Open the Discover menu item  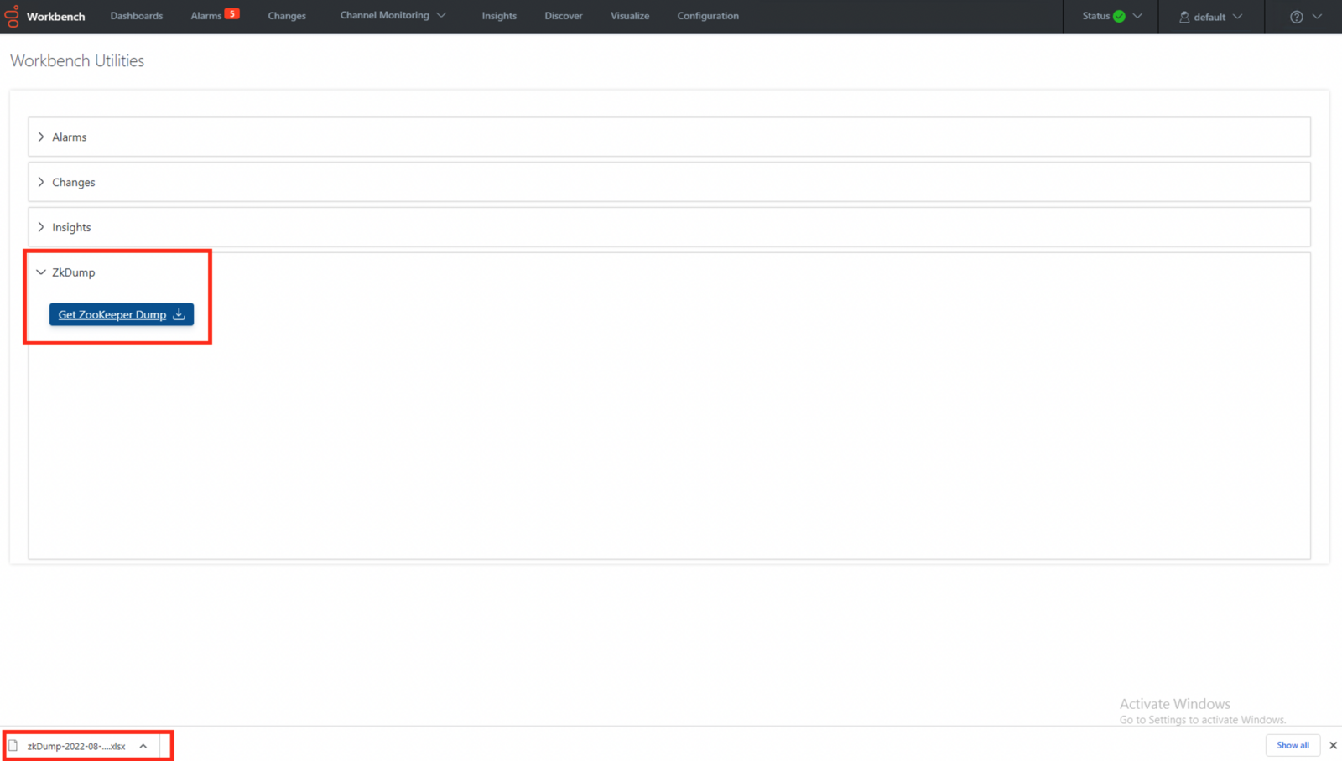click(x=564, y=16)
